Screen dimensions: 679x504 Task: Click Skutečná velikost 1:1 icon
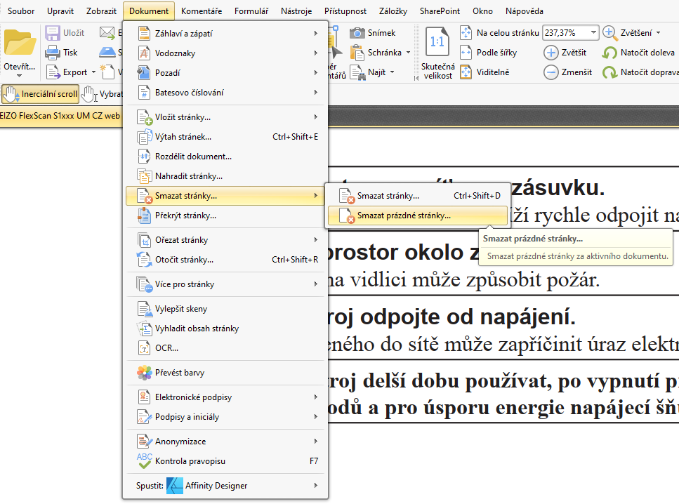437,41
